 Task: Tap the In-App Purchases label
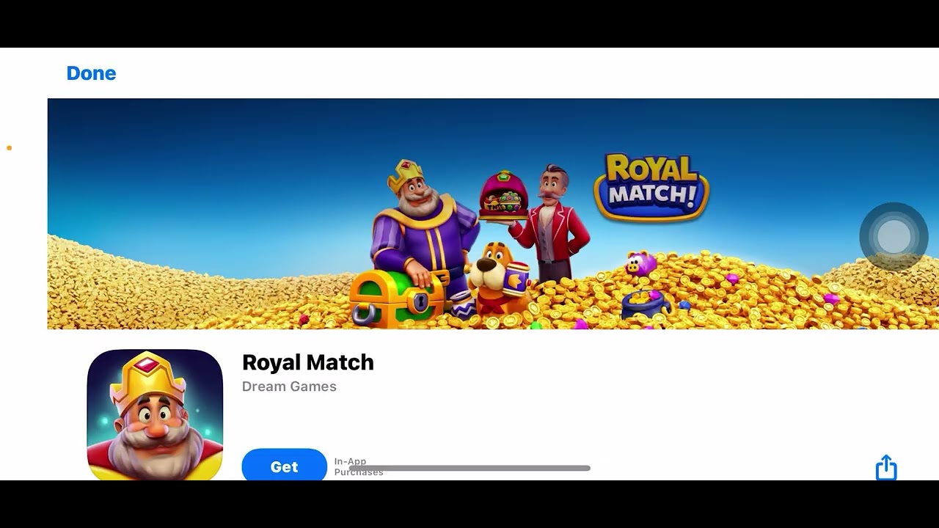359,466
